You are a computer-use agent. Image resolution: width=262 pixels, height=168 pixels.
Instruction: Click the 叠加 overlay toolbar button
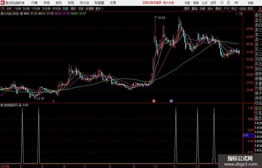(195, 9)
